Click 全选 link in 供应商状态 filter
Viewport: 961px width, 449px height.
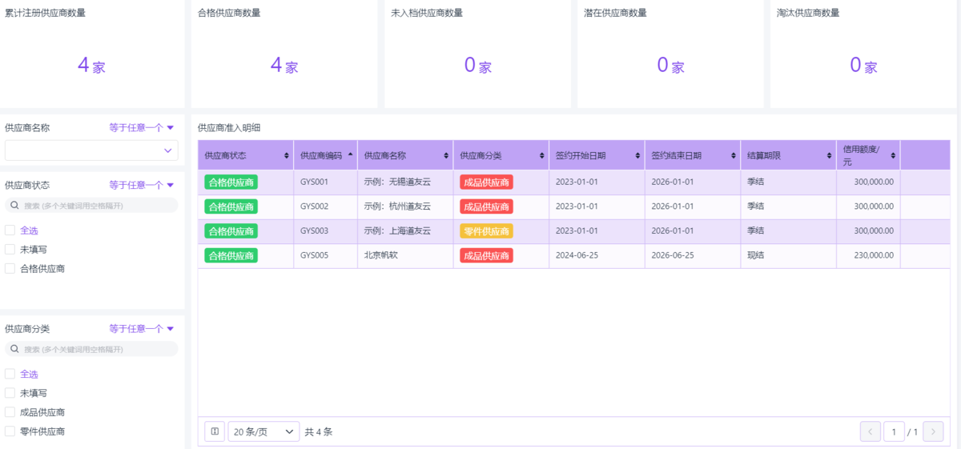click(29, 231)
